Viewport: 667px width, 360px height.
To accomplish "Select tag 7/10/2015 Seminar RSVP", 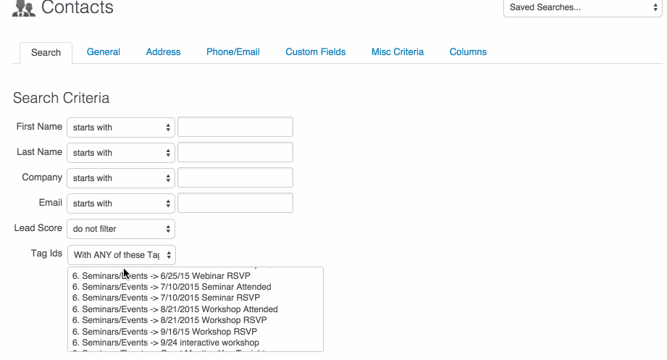I will (196, 298).
